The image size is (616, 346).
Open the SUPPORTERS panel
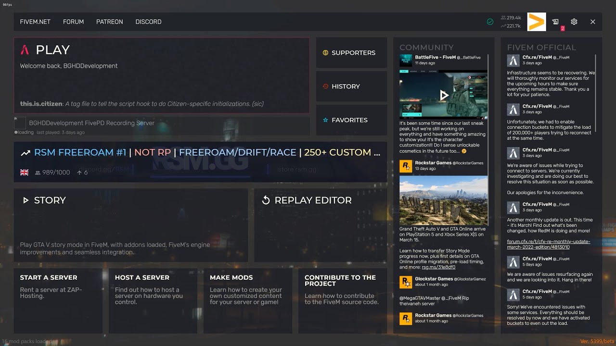pos(351,53)
